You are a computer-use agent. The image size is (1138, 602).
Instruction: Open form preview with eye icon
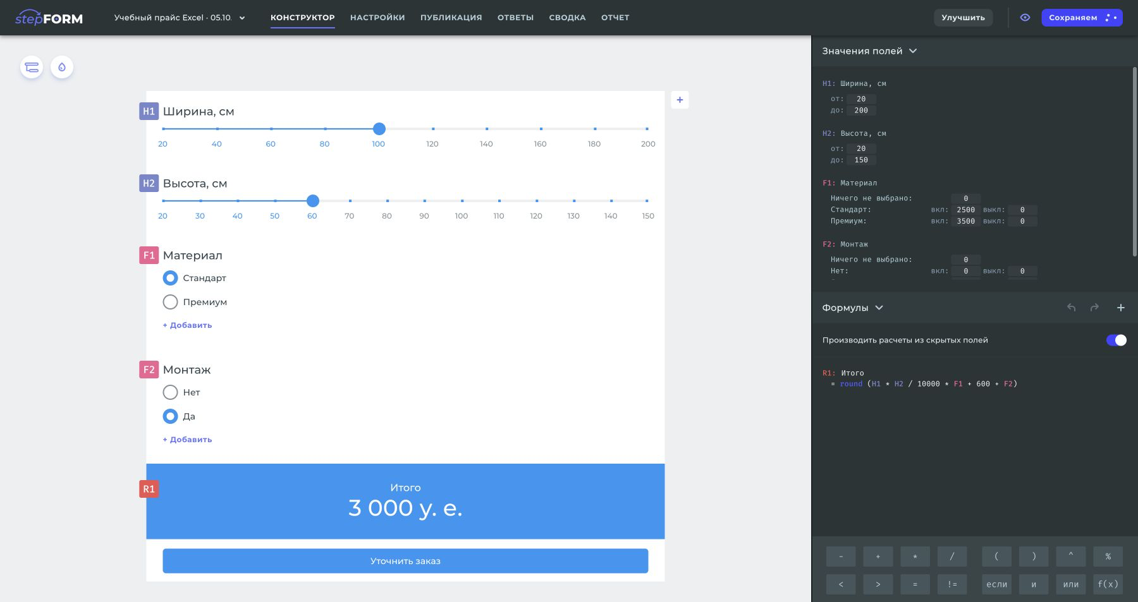point(1025,18)
